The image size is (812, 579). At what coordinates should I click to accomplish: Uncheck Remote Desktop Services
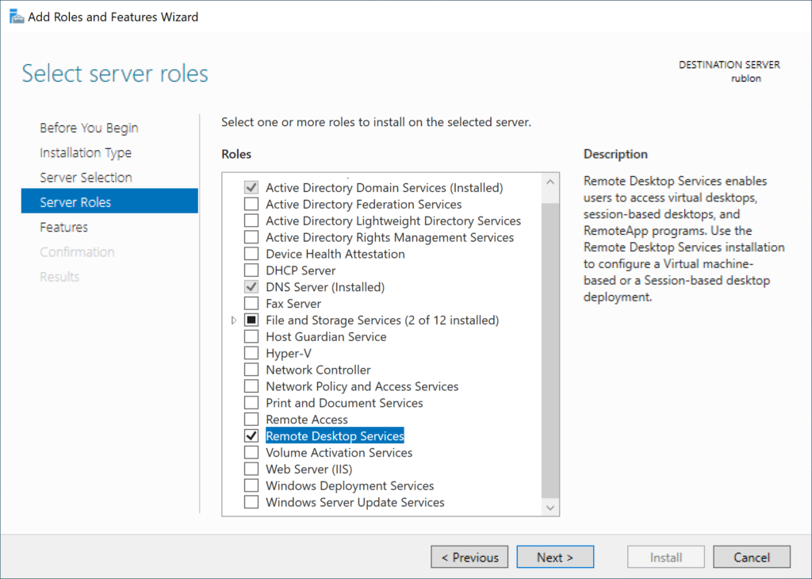click(251, 435)
